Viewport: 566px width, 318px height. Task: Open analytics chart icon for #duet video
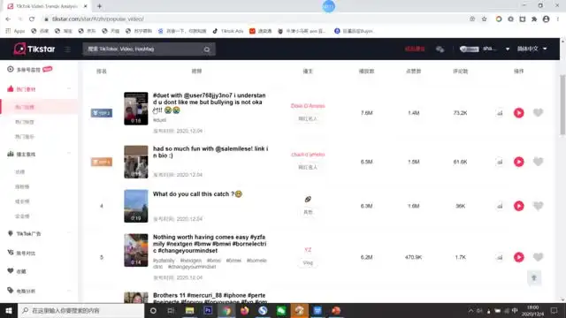(500, 113)
